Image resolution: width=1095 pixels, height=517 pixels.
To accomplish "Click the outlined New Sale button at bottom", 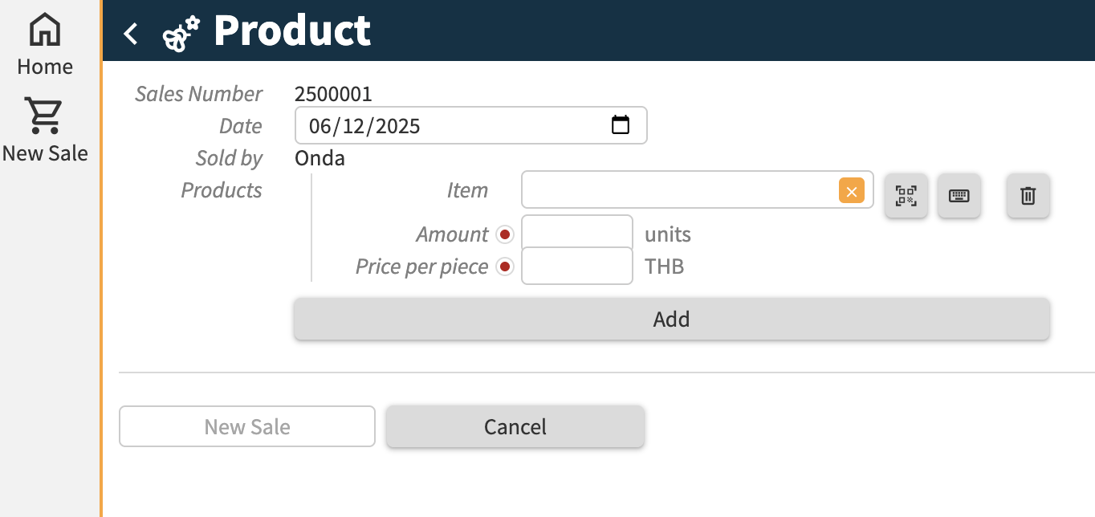I will [x=247, y=426].
